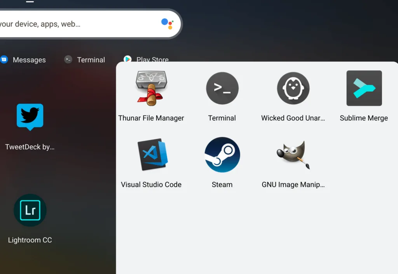Click the 'Sublime Merge' text label

(364, 118)
